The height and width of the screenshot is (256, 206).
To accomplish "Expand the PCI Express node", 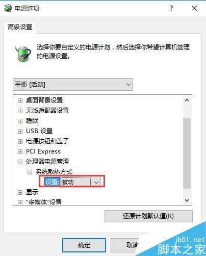I will (20, 151).
